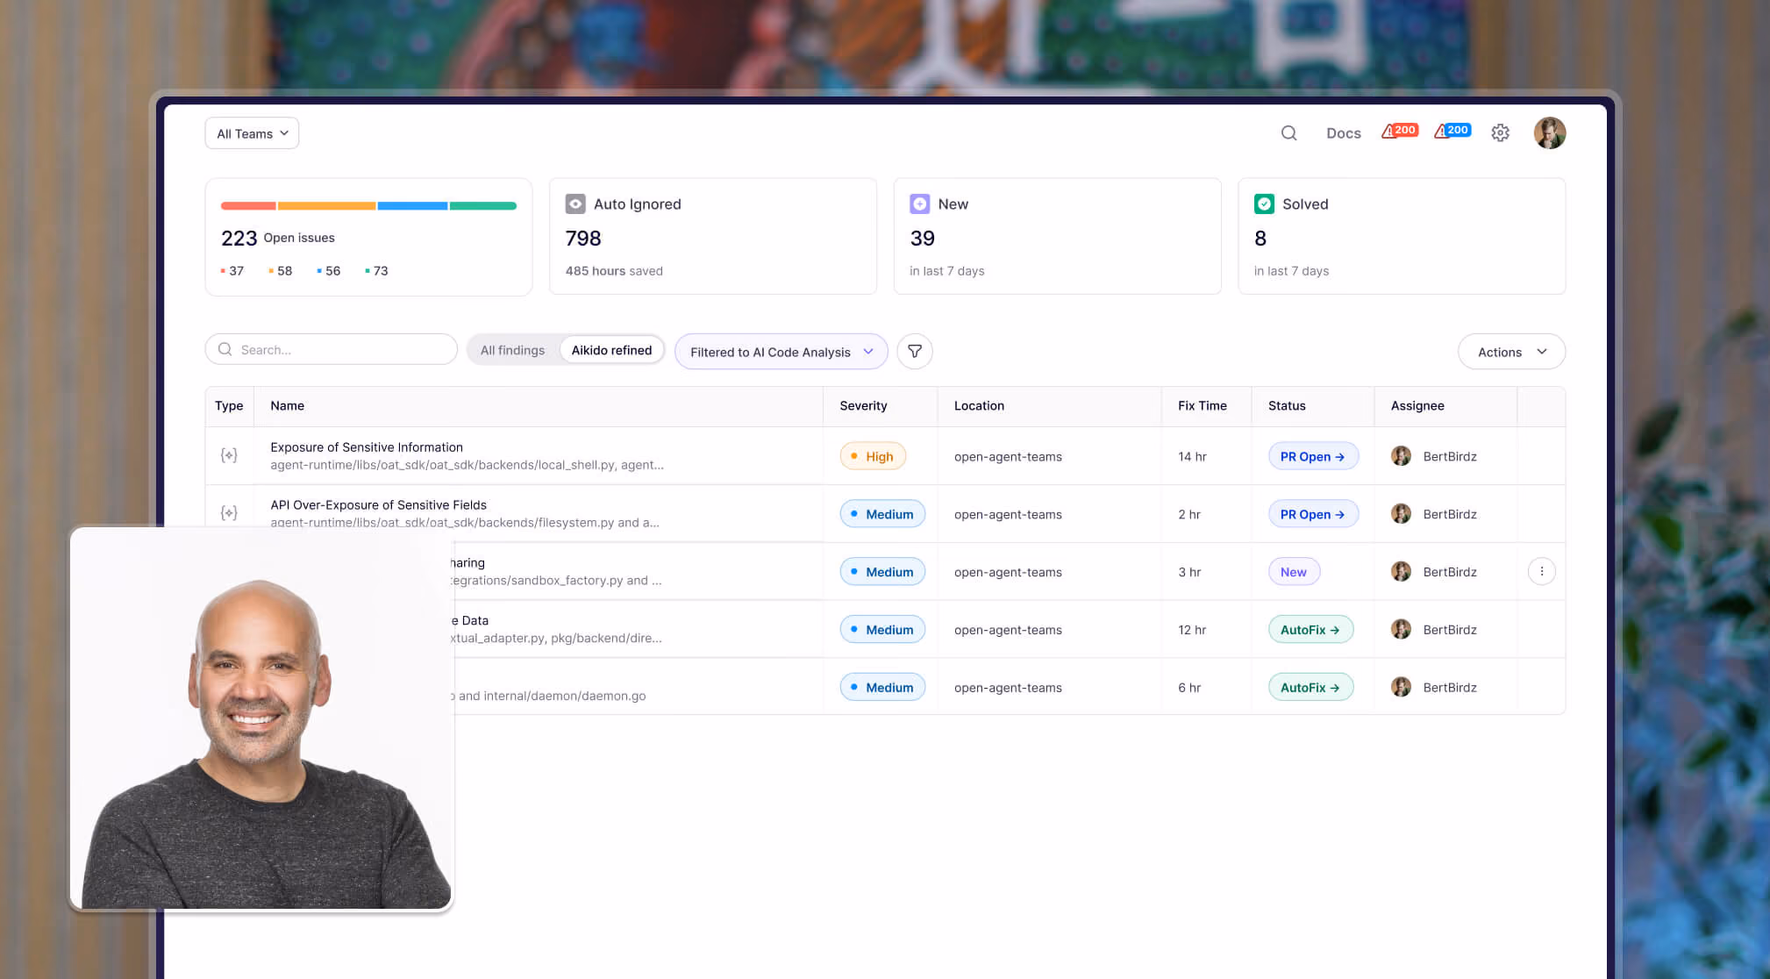Viewport: 1770px width, 979px height.
Task: Click the 223 Open issues total
Action: 278,238
